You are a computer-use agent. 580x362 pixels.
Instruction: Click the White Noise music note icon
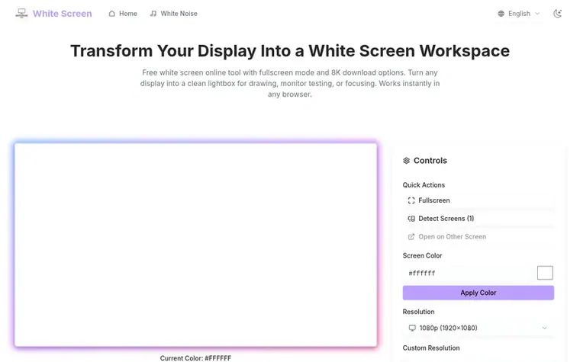[153, 14]
